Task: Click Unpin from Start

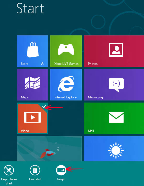Action: point(9,175)
